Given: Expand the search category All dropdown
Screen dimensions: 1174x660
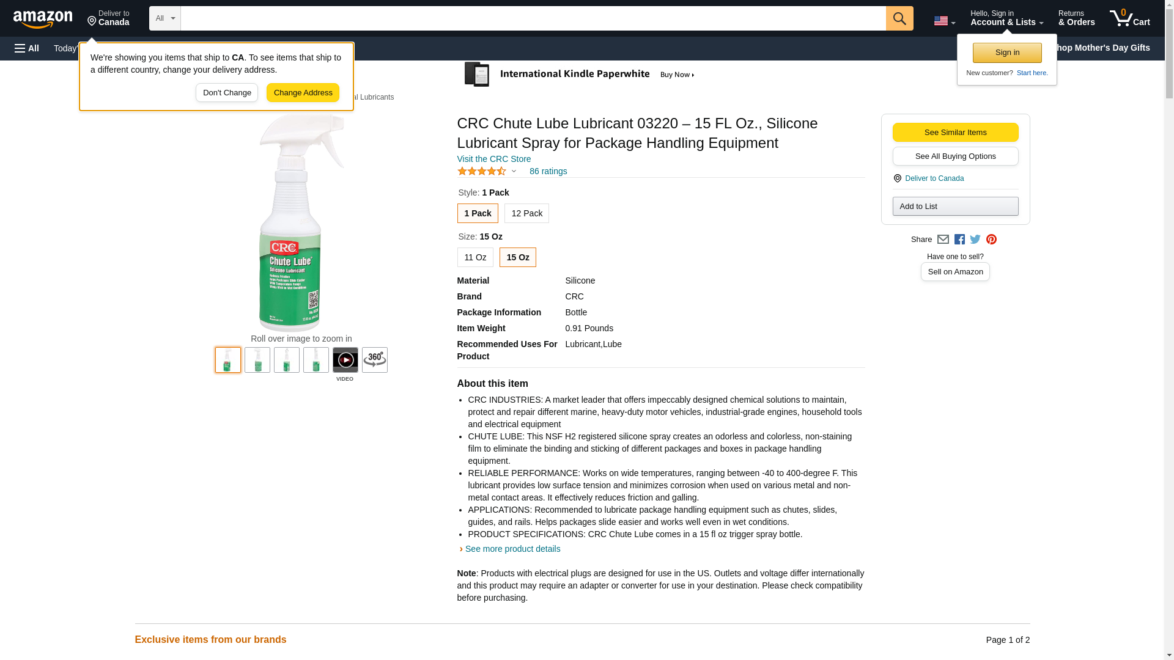Looking at the screenshot, I should (164, 18).
